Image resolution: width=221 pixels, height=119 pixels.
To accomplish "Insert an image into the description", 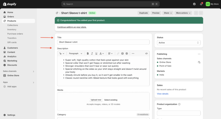I will tap(122, 53).
